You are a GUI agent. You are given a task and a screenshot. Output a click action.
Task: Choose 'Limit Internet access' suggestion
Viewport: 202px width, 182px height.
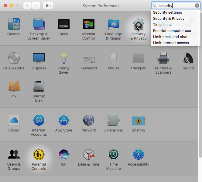point(176,43)
